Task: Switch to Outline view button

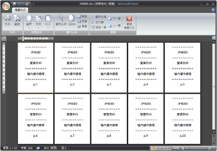Action: tap(165, 148)
